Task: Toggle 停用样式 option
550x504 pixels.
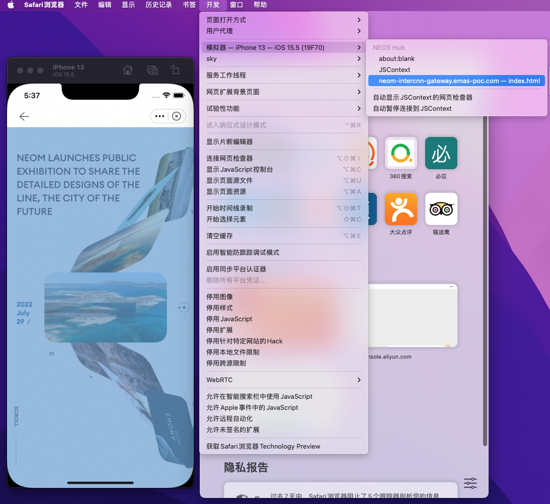Action: [284, 308]
